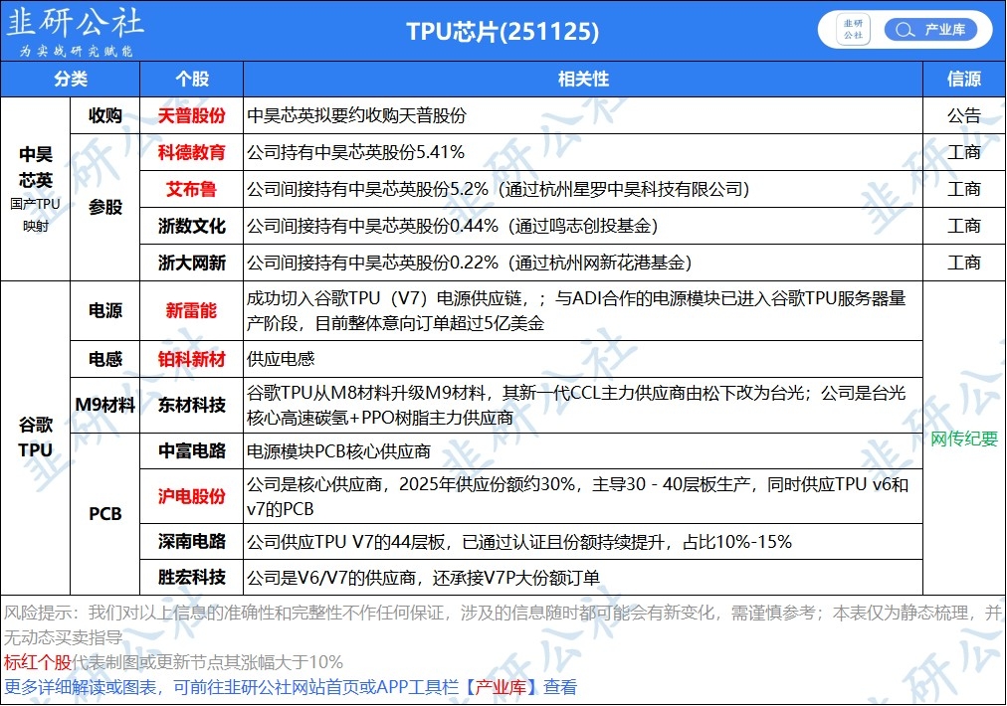Screen dimensions: 1007x706
Task: Click text 电源模块PCB核心供应商
Action: point(338,451)
